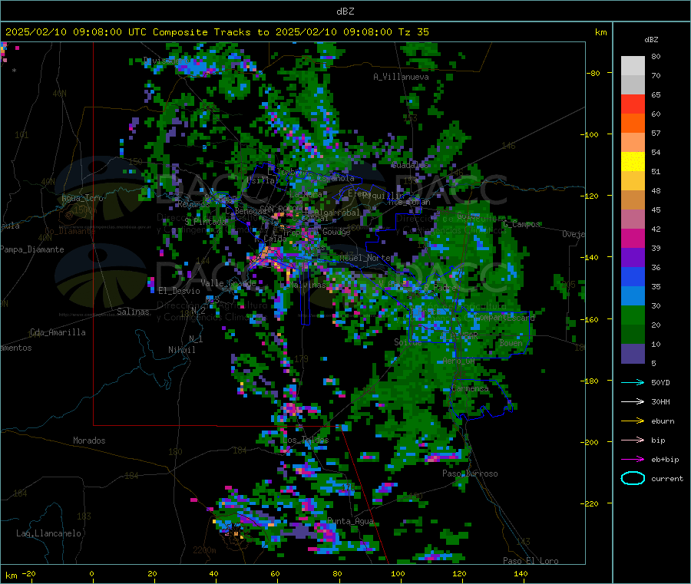Click the -20 tick on horizontal axis
Screen dimensions: 691x584
pyautogui.click(x=28, y=573)
